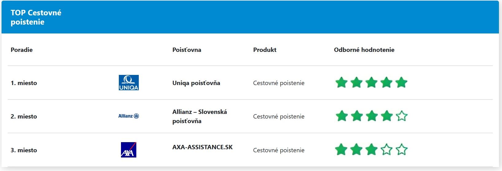The height and width of the screenshot is (171, 502).
Task: Click the last empty star for AXA
Action: pos(402,150)
